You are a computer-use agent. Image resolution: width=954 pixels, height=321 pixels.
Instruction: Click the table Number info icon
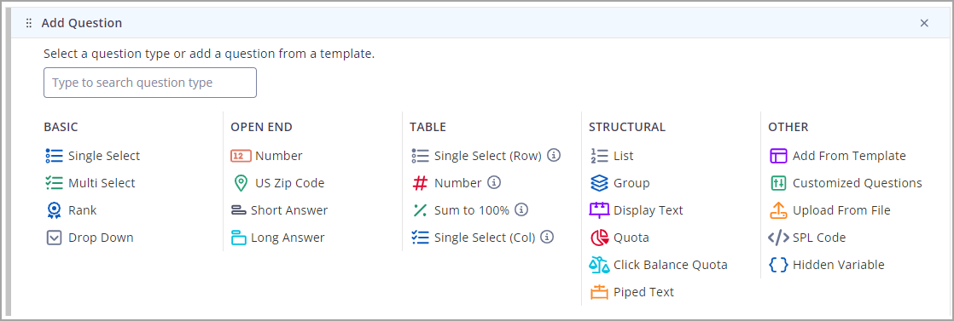(494, 183)
